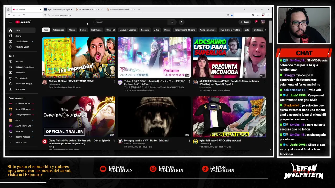Image resolution: width=335 pixels, height=188 pixels.
Task: Expand the Tú section
Action: tap(12, 56)
